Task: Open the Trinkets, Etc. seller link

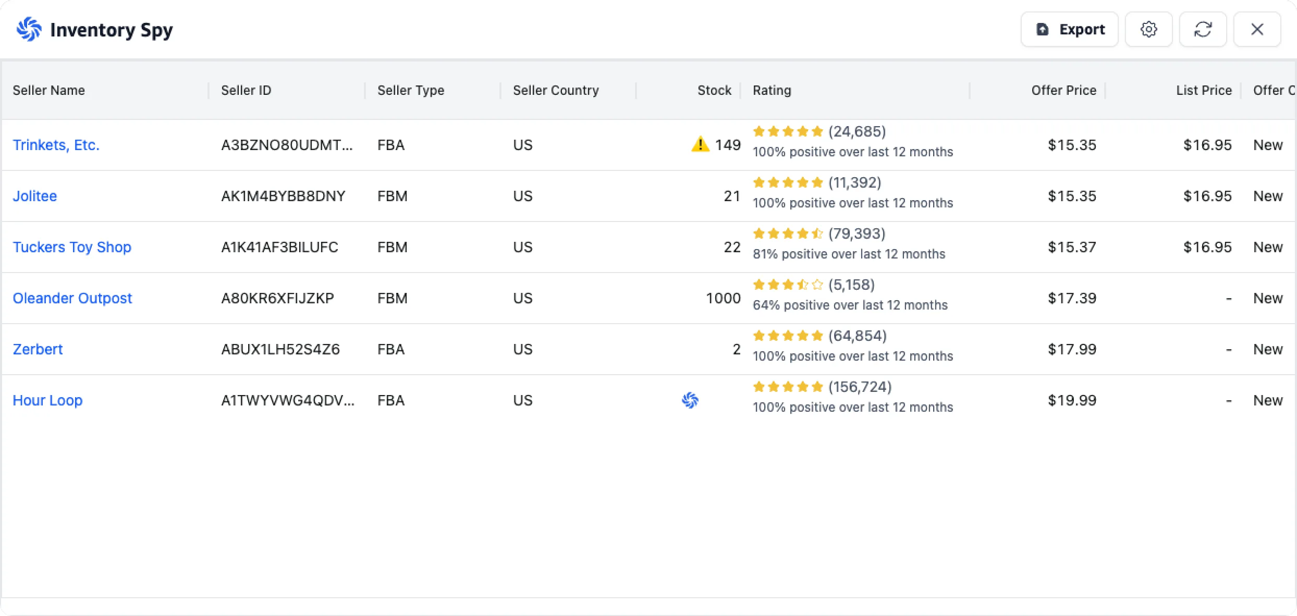Action: [x=56, y=145]
